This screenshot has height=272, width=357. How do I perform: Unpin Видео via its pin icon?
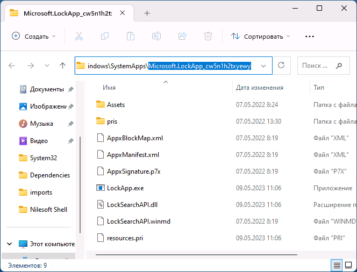pyautogui.click(x=71, y=141)
